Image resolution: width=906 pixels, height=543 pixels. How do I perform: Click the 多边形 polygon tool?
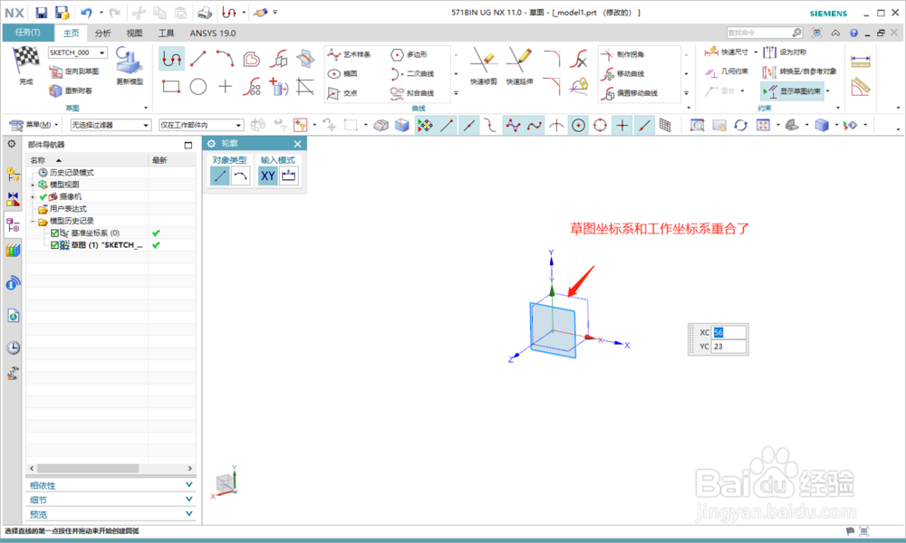pyautogui.click(x=410, y=54)
